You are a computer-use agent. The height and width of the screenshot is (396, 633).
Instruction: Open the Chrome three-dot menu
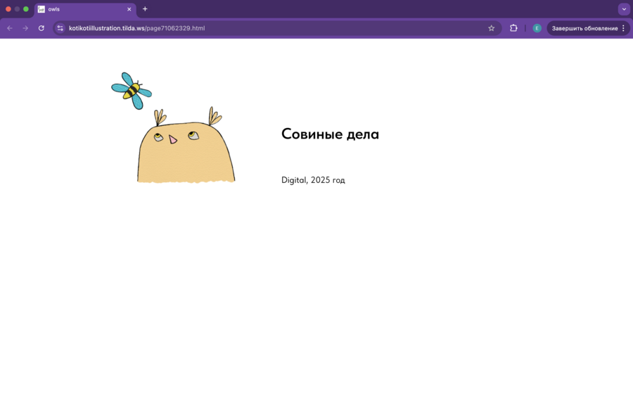coord(624,28)
